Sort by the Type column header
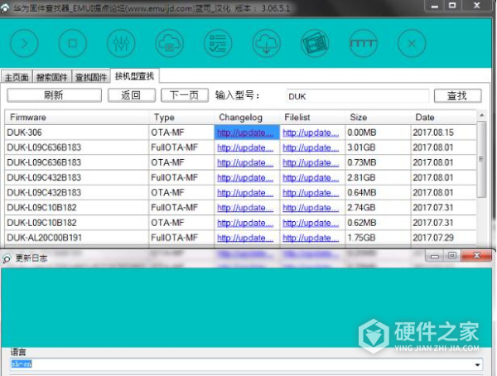This screenshot has height=376, width=497. 181,118
